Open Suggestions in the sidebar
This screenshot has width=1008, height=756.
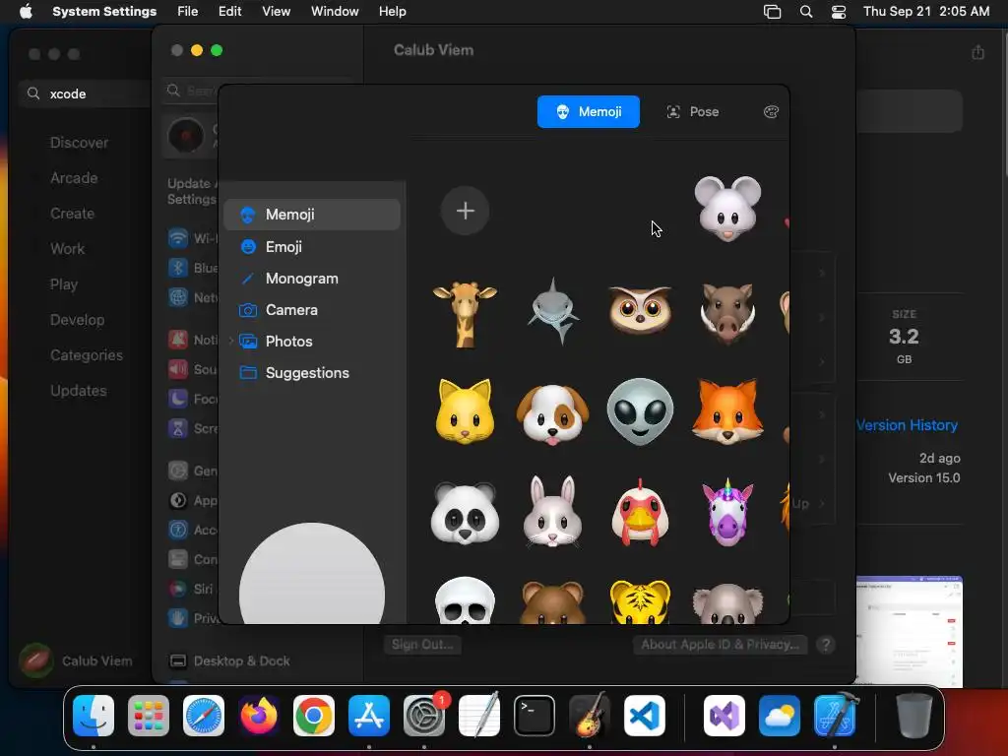[x=312, y=373]
